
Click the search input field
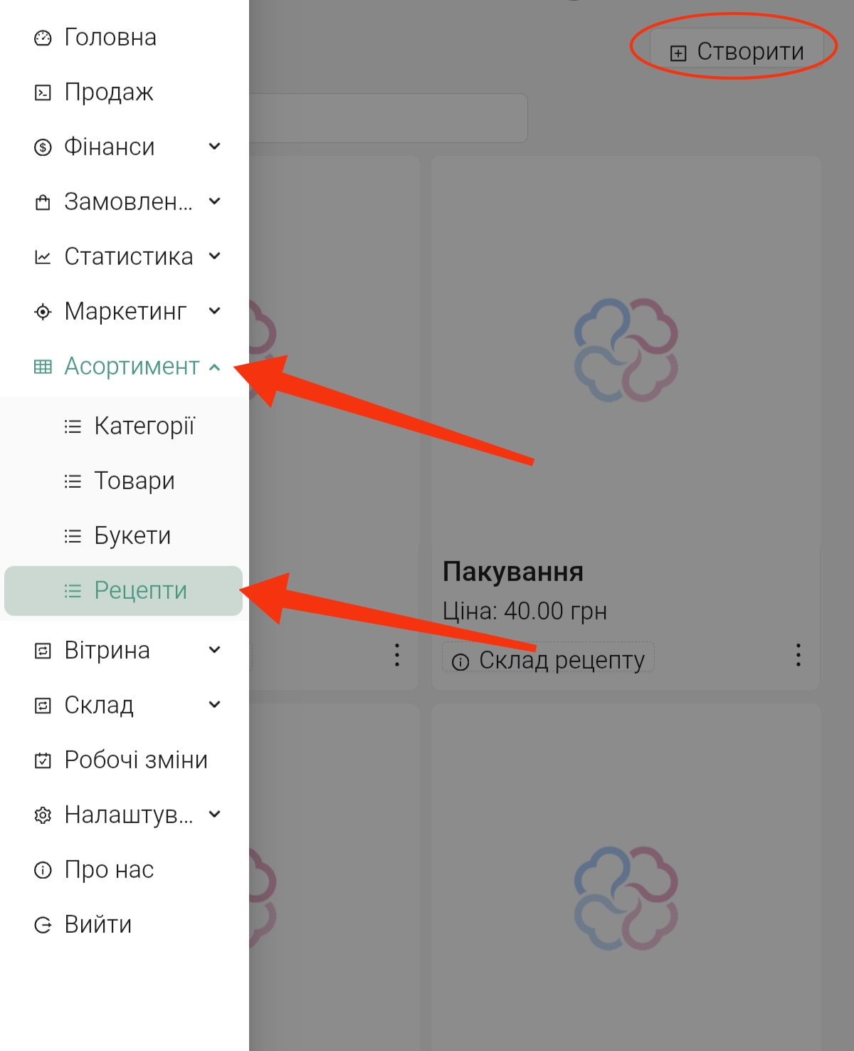[x=388, y=118]
